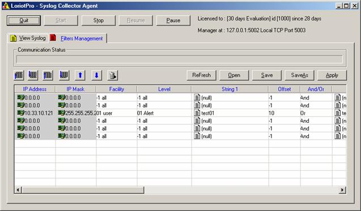
Task: Click the Communication Status bar field
Action: tap(180, 59)
